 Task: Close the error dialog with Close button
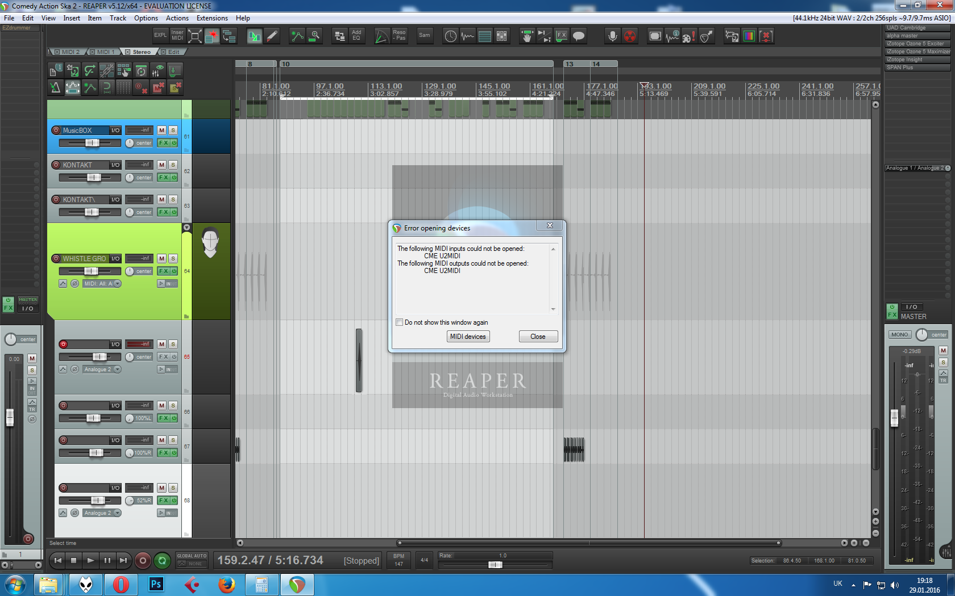[538, 337]
